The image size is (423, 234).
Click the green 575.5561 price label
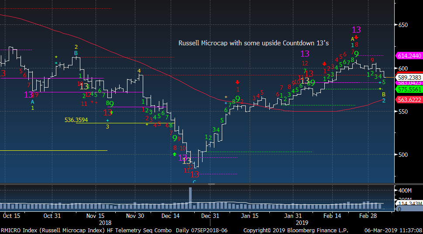409,89
